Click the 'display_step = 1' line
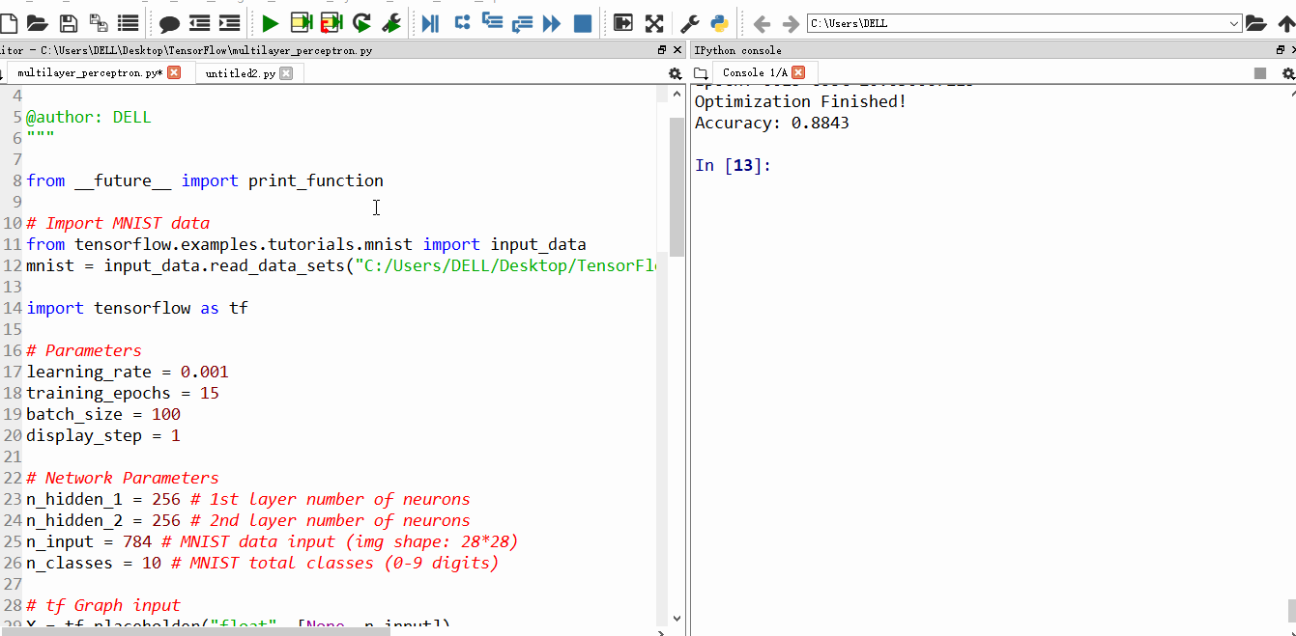The width and height of the screenshot is (1296, 636). point(103,435)
